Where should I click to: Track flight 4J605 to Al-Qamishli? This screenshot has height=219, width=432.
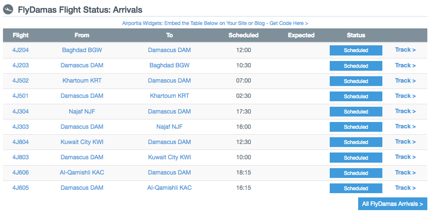[x=405, y=188]
